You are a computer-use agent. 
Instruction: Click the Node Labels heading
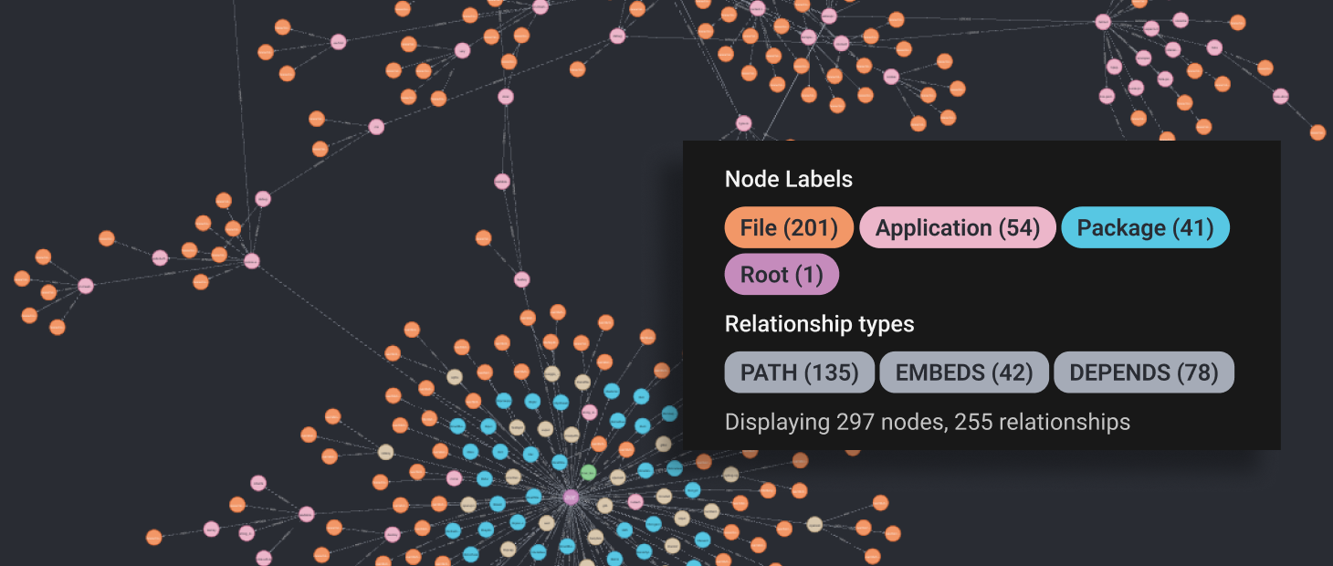pos(788,179)
